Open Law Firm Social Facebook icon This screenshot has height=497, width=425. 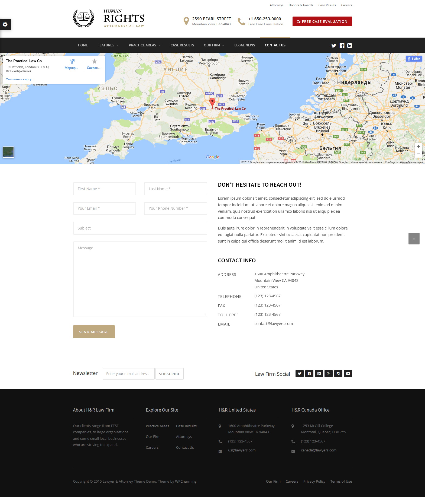click(x=309, y=374)
